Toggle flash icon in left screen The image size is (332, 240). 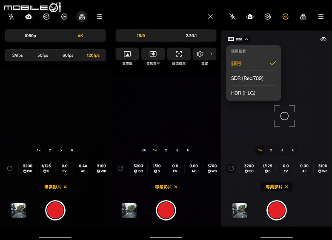(11, 17)
